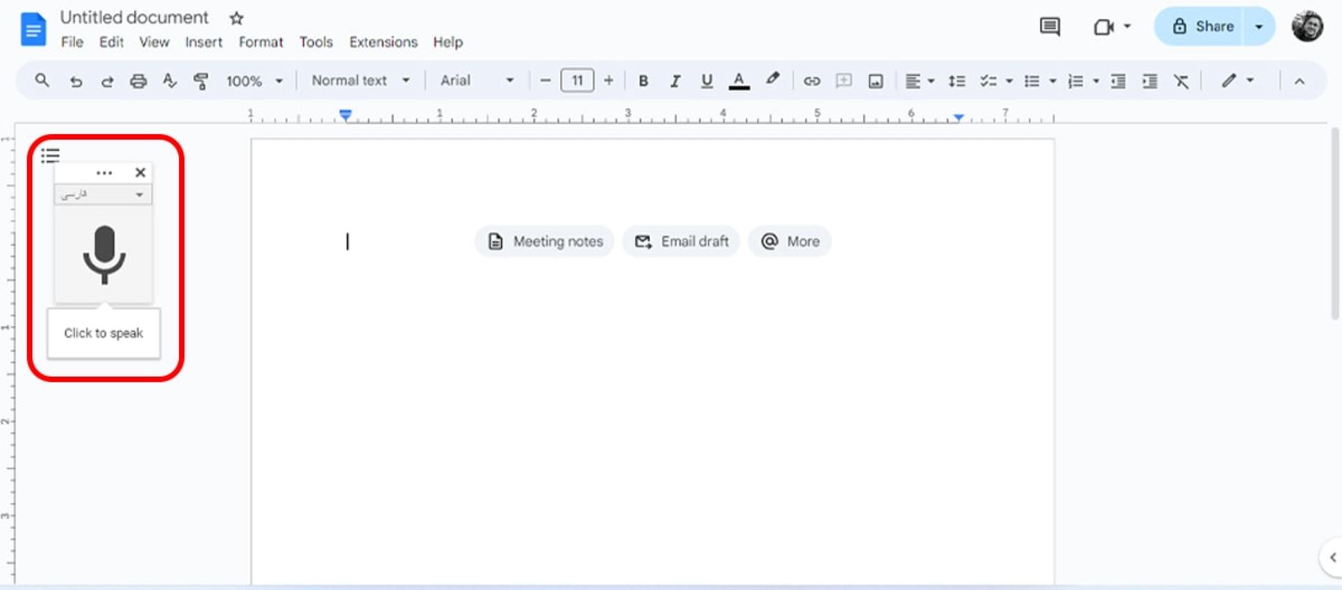Screen dimensions: 1342x590
Task: Open the Tools menu
Action: (x=316, y=42)
